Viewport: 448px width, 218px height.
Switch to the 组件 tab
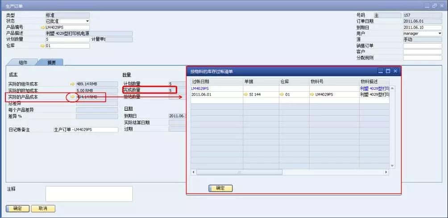click(23, 62)
